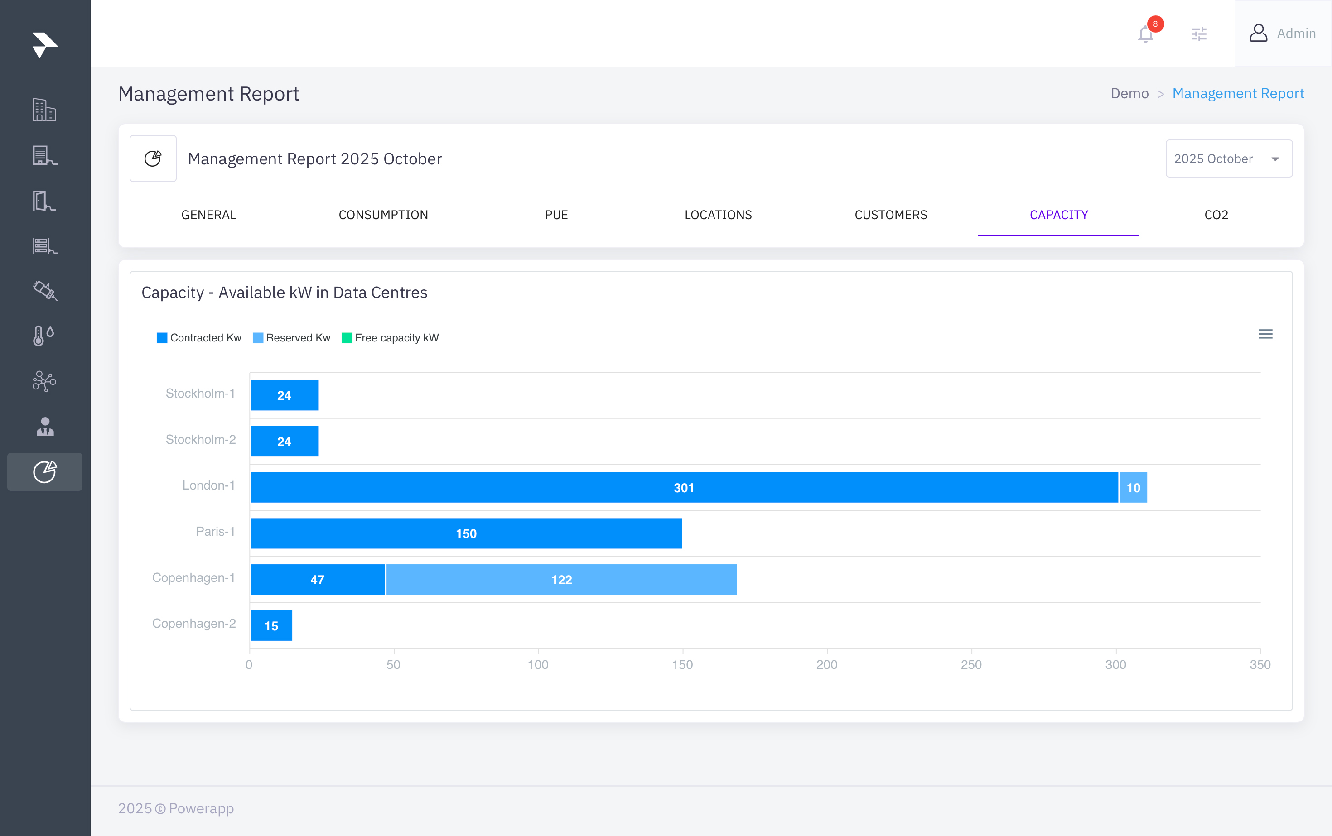Switch to the CONSUMPTION tab

coord(383,215)
